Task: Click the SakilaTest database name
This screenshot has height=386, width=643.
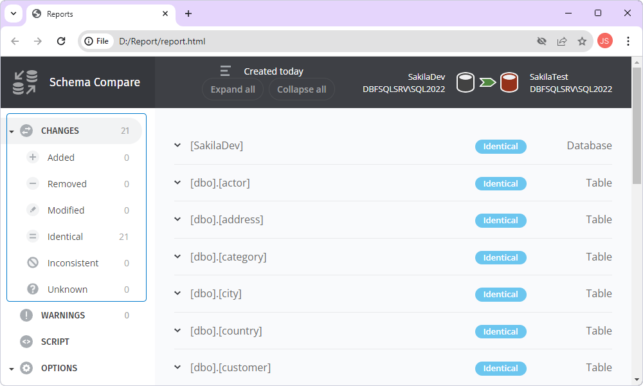Action: tap(548, 77)
